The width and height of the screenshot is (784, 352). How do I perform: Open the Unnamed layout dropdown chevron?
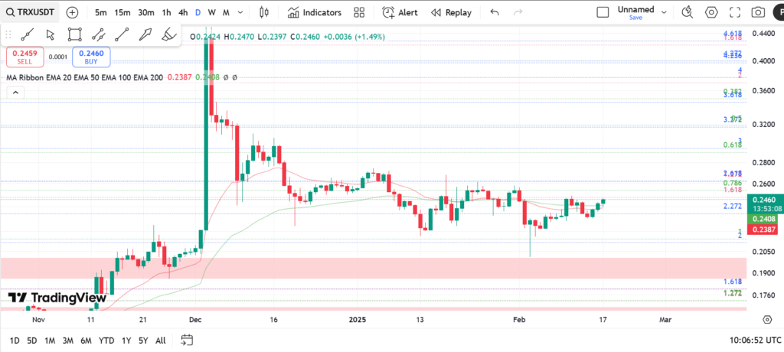(x=664, y=12)
